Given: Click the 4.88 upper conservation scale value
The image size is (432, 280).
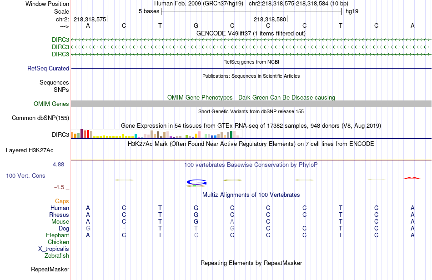Looking at the screenshot, I should click(58, 165).
